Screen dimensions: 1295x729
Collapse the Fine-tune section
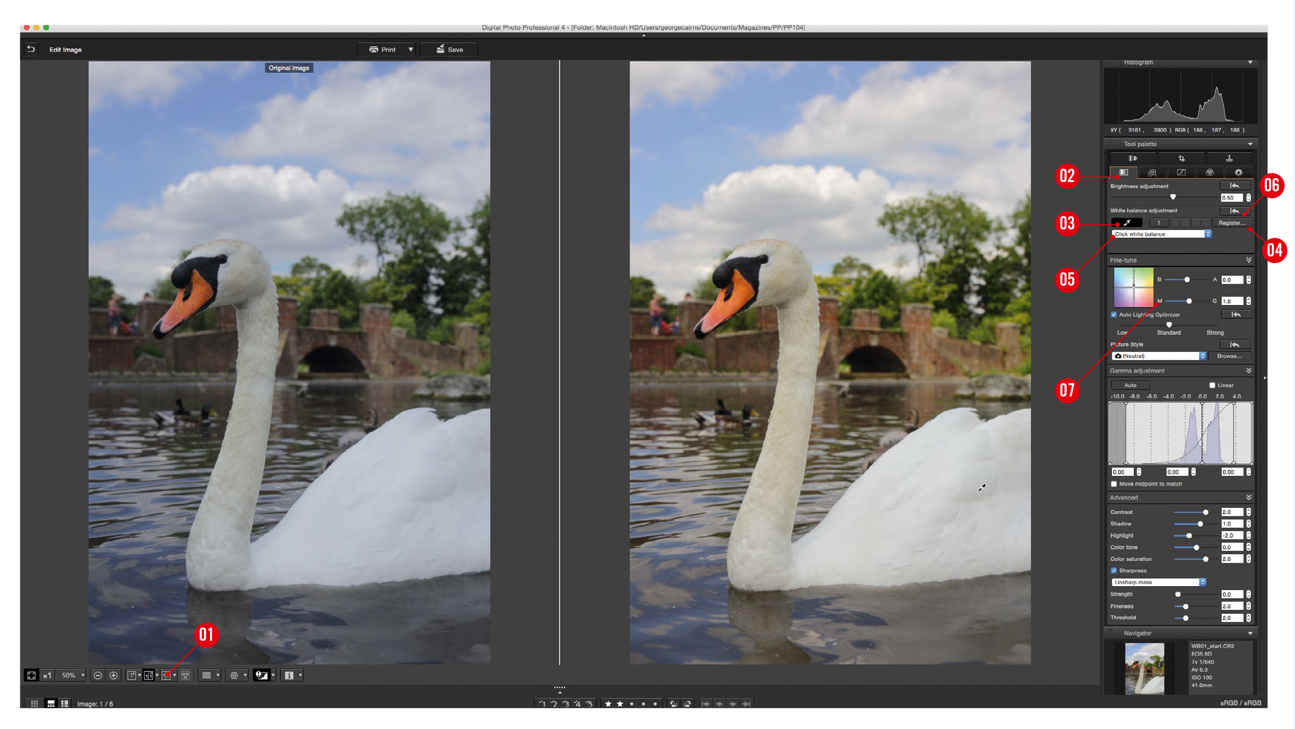(x=1249, y=260)
